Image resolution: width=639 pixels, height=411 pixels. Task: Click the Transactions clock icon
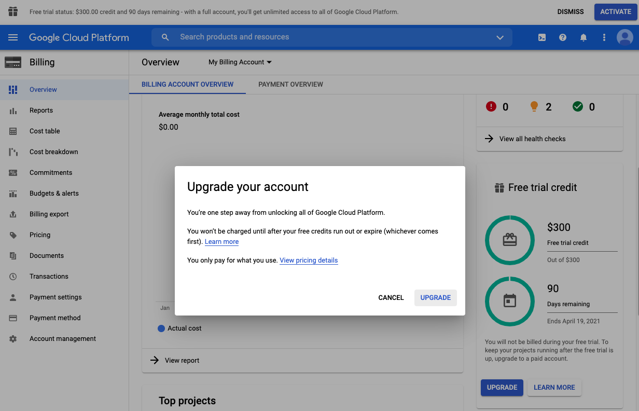coord(13,277)
